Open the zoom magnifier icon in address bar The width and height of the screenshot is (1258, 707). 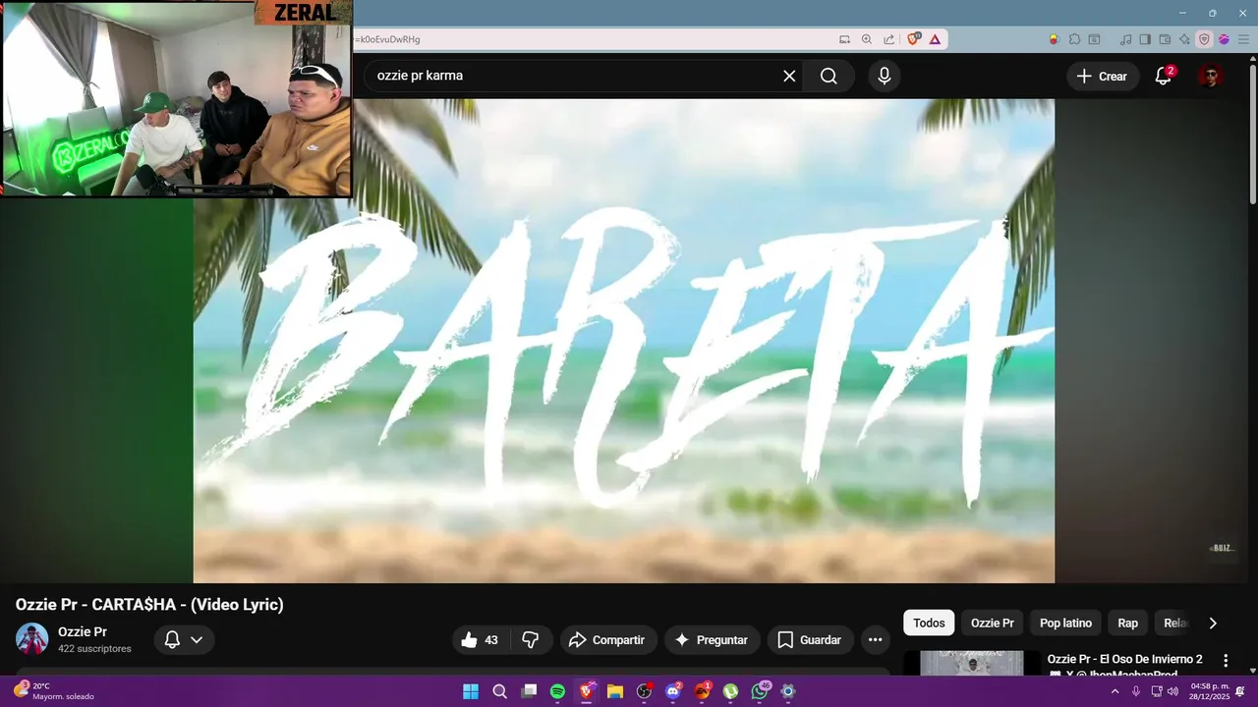click(x=866, y=39)
